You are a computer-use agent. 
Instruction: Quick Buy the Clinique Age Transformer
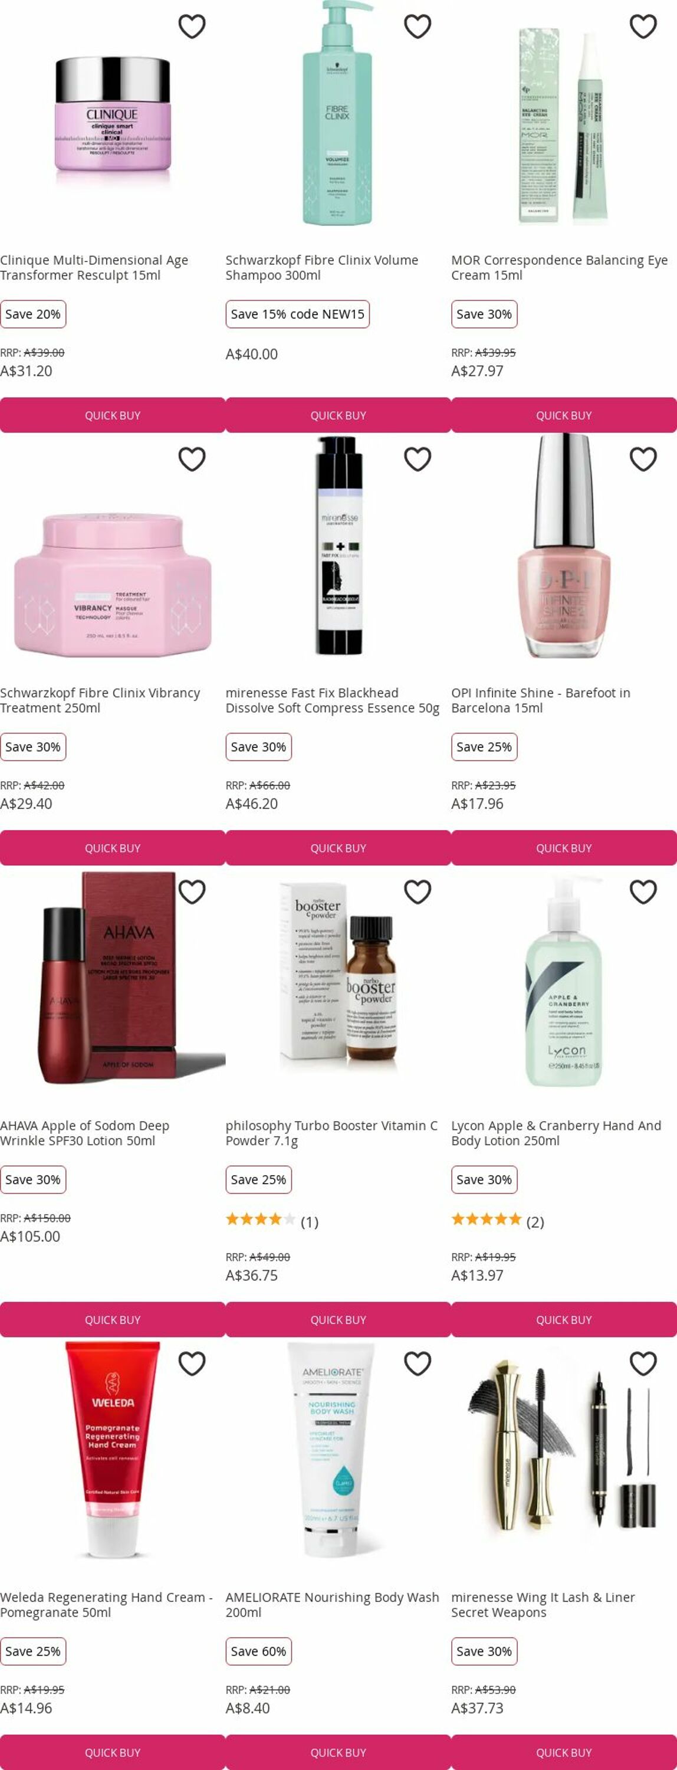point(113,415)
